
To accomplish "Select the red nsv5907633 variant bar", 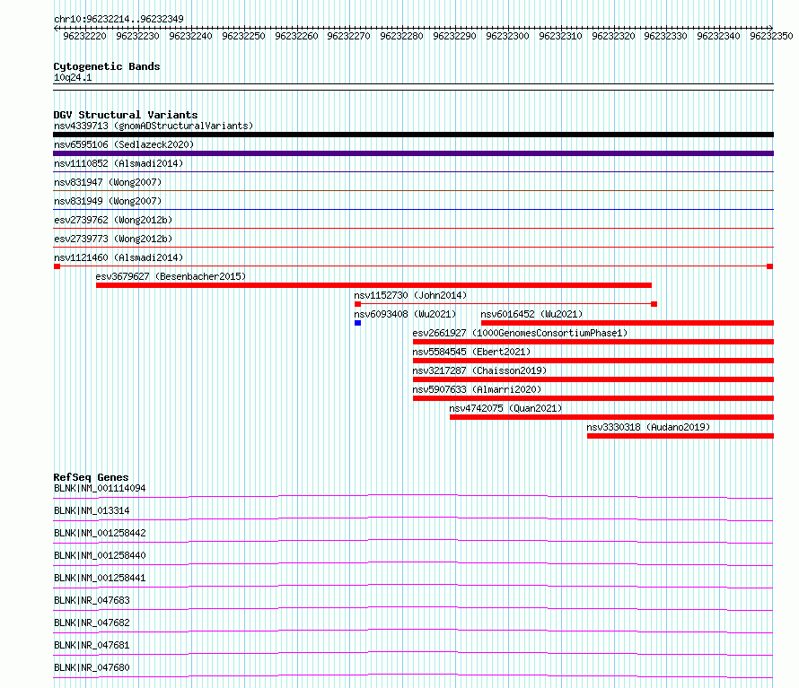I will click(593, 398).
